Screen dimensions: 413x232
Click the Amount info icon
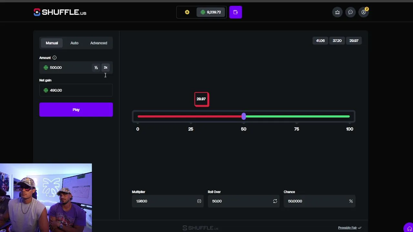(x=55, y=58)
